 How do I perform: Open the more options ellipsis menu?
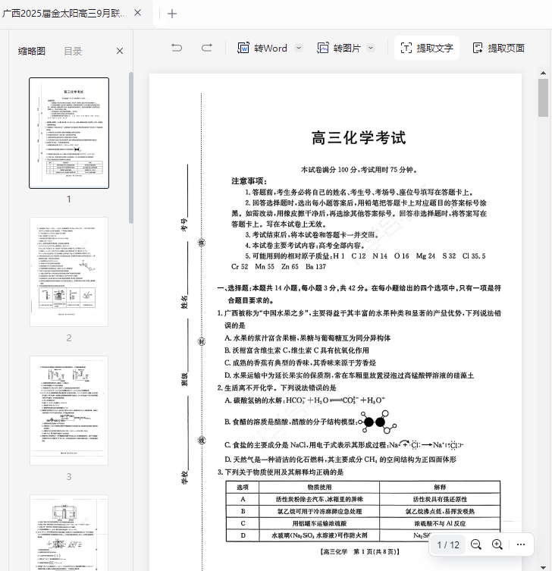(x=521, y=544)
